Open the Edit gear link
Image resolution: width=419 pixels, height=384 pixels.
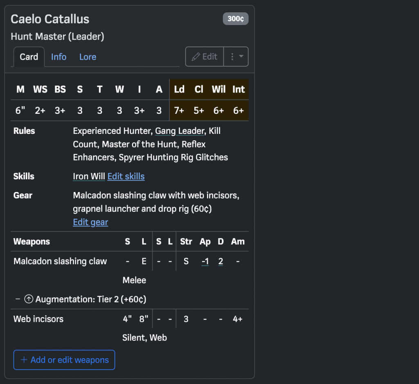coord(90,222)
